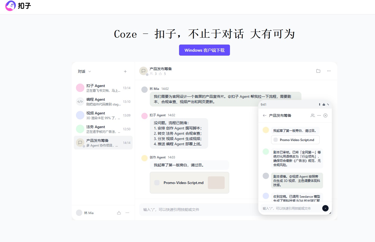375x242 pixels.
Task: Click the 没问题。流程已就绪 message bubble
Action: (x=179, y=133)
